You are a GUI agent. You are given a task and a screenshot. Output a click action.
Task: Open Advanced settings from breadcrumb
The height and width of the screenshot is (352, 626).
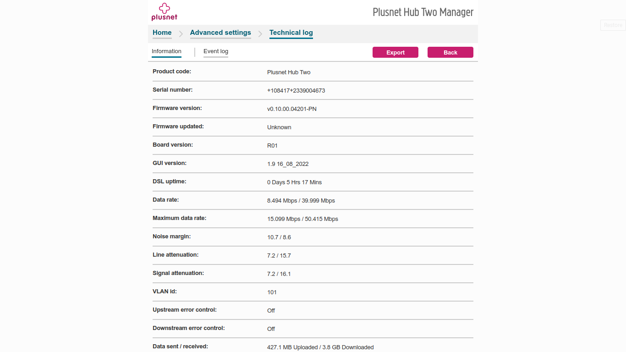tap(220, 33)
